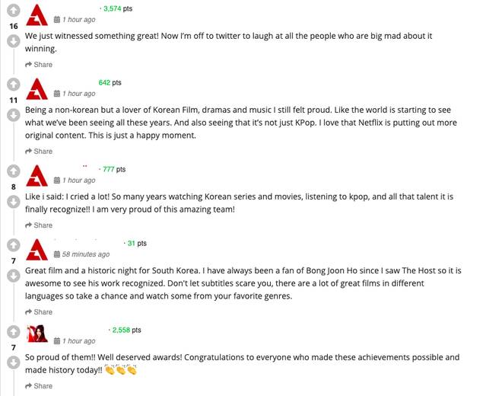Share the 'So proud of them' comment
This screenshot has width=502, height=396.
pos(39,386)
